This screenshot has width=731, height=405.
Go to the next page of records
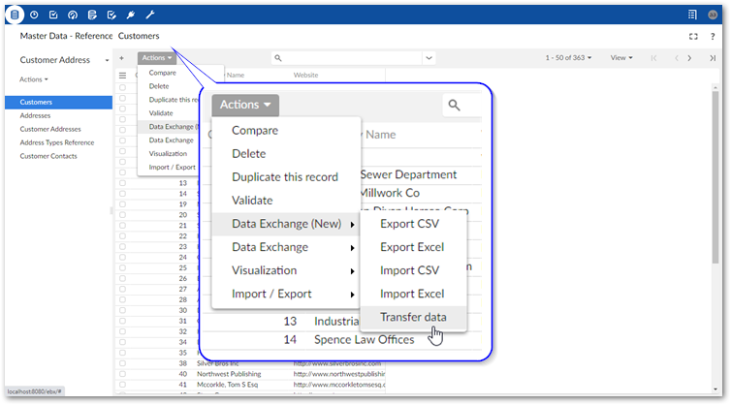(x=692, y=58)
